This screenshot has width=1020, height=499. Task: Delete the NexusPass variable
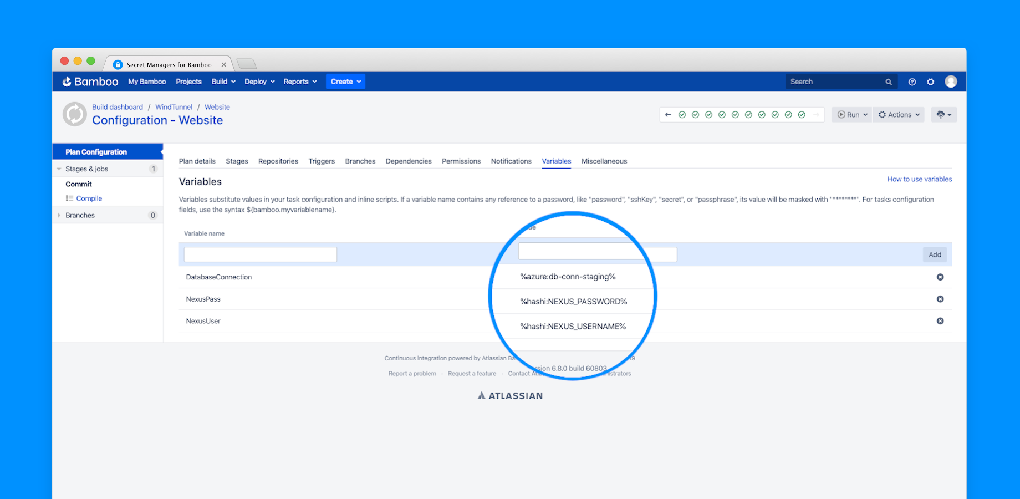click(x=940, y=299)
